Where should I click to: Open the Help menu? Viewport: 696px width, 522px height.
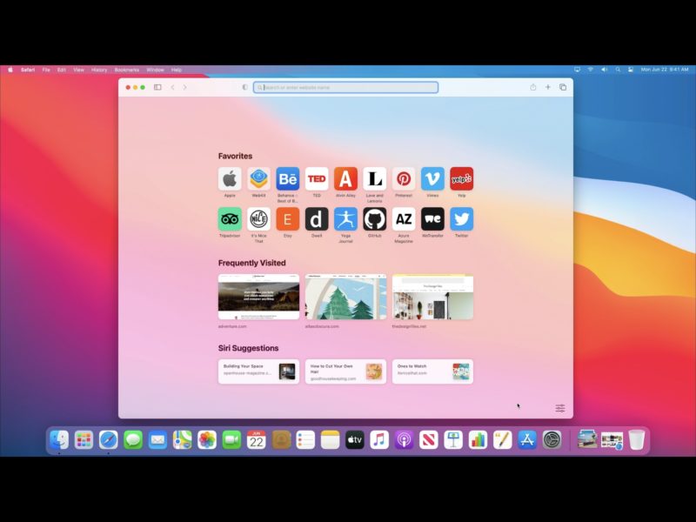[177, 70]
